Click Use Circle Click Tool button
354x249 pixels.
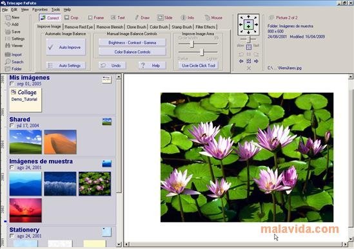(x=199, y=66)
